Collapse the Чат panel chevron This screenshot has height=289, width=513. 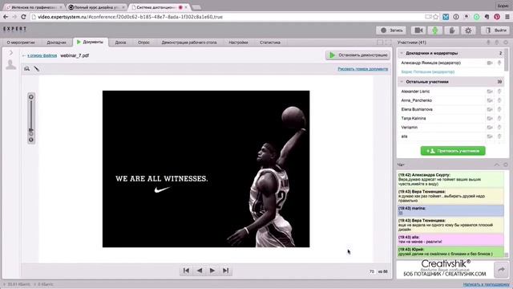click(497, 165)
